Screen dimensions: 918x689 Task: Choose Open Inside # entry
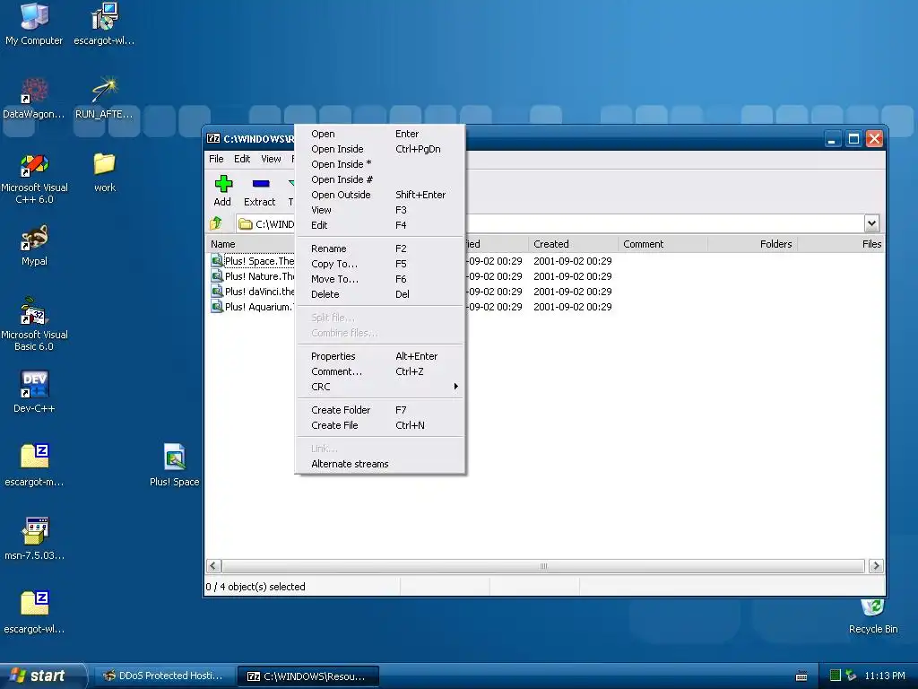point(380,179)
